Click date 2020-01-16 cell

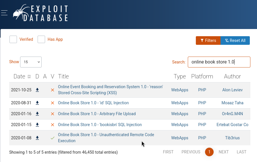tap(21, 114)
